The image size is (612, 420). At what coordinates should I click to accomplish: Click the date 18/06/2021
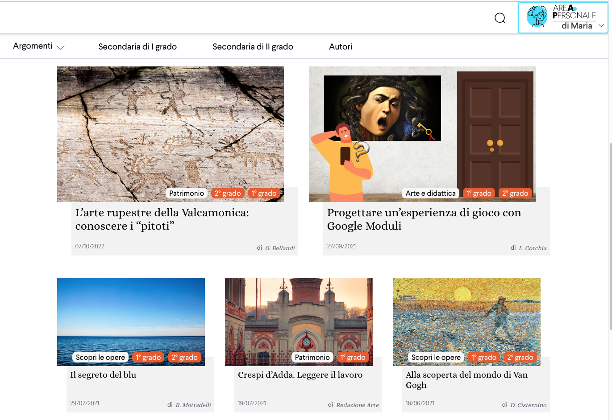click(420, 403)
